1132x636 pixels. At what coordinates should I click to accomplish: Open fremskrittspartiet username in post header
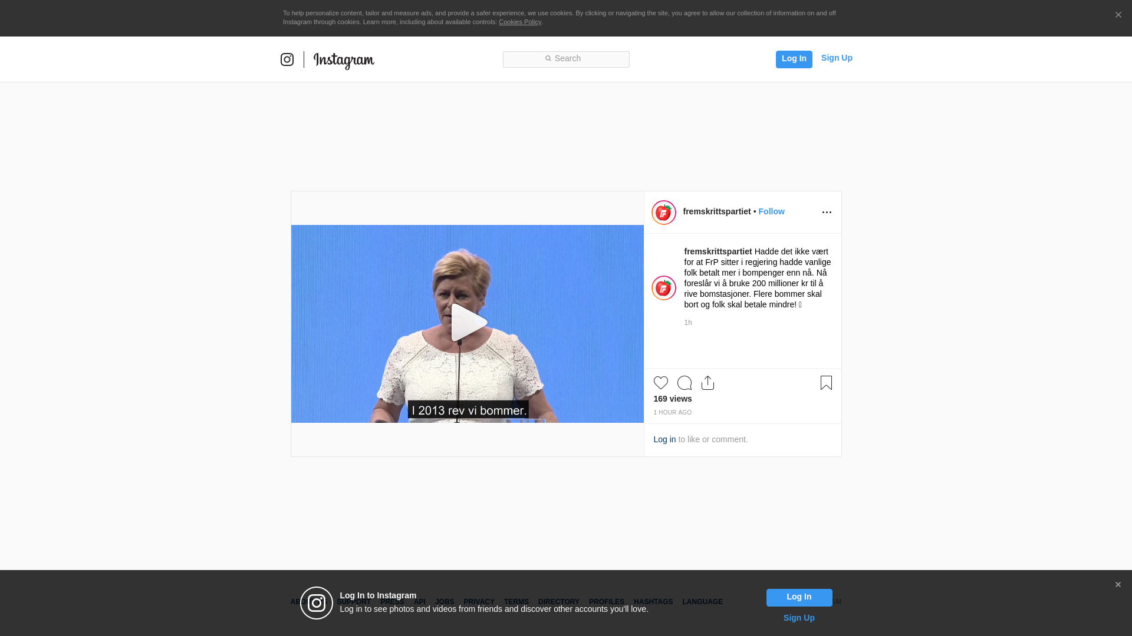(x=717, y=211)
